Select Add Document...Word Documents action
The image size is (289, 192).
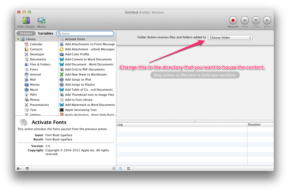tap(87, 64)
